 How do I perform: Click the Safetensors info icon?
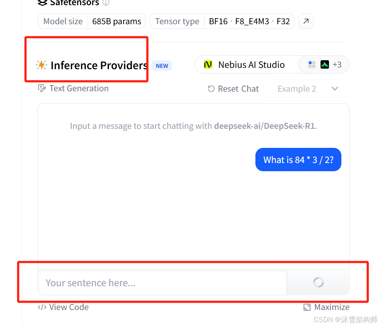tap(106, 3)
